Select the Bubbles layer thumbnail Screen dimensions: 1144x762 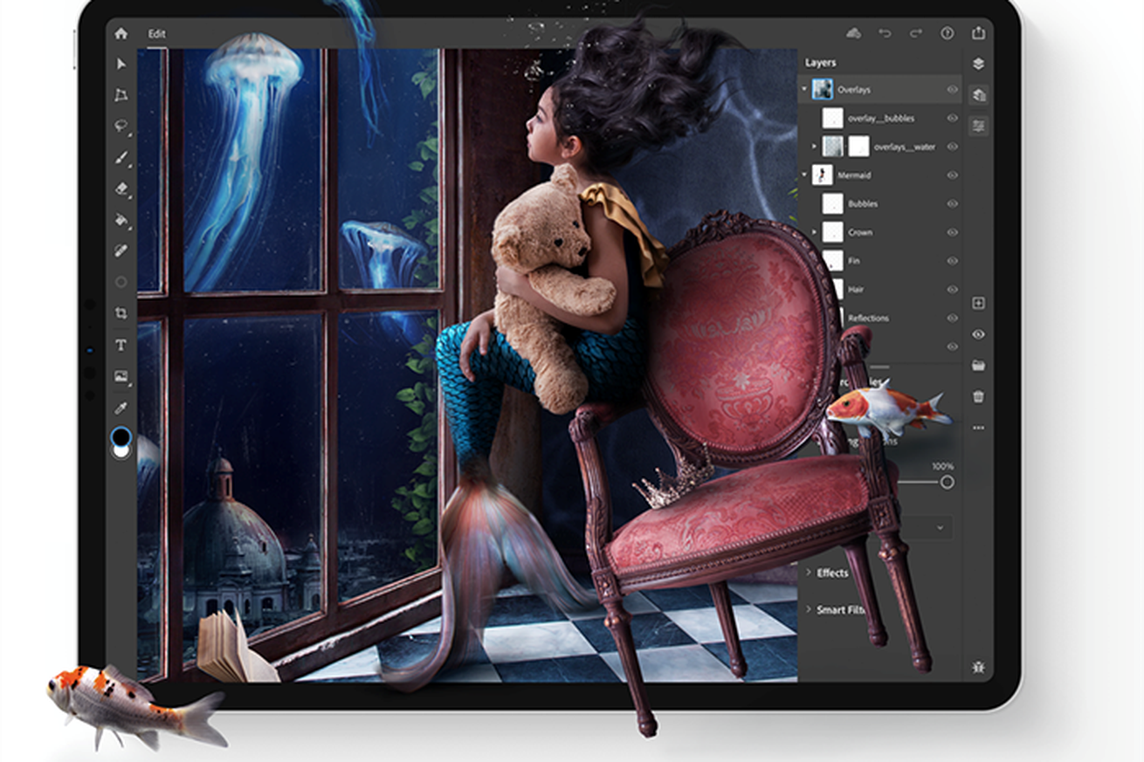tap(833, 203)
